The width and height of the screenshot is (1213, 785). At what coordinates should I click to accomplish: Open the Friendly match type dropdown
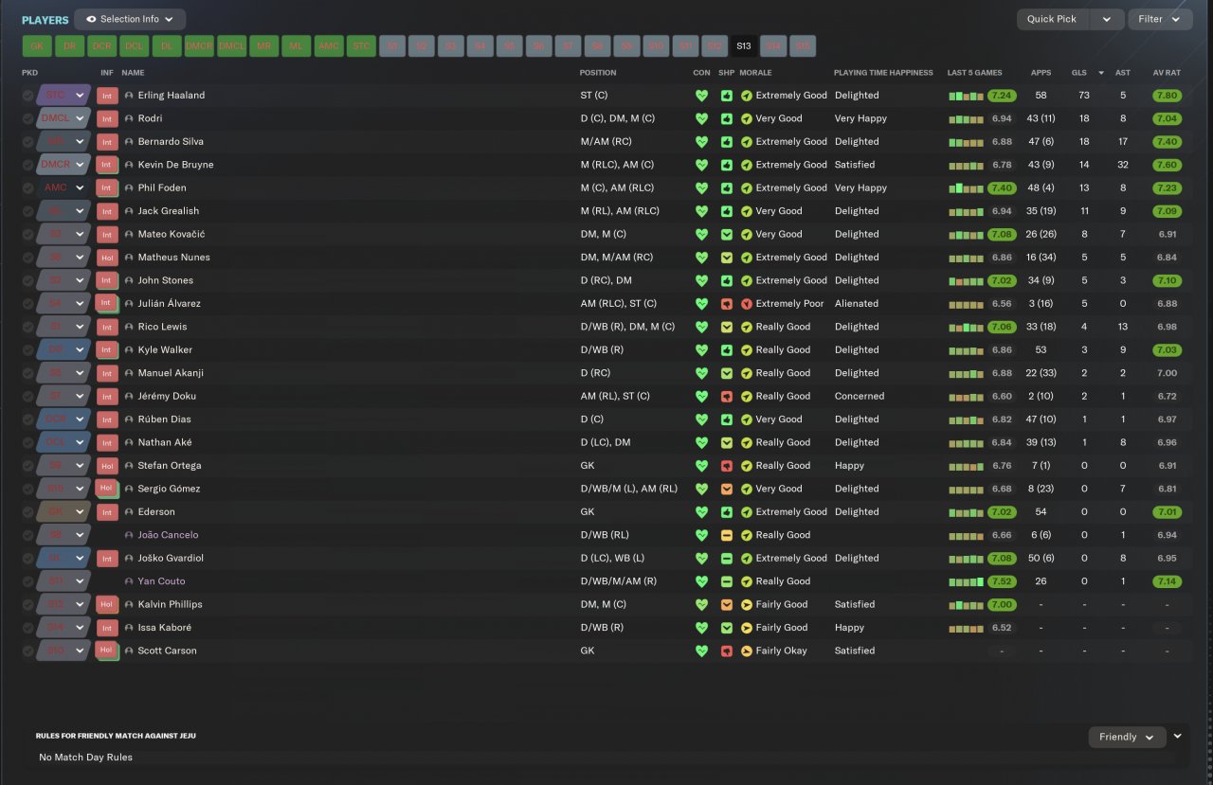pos(1128,737)
